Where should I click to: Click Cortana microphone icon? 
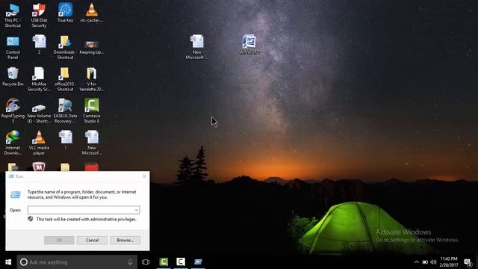pyautogui.click(x=130, y=262)
